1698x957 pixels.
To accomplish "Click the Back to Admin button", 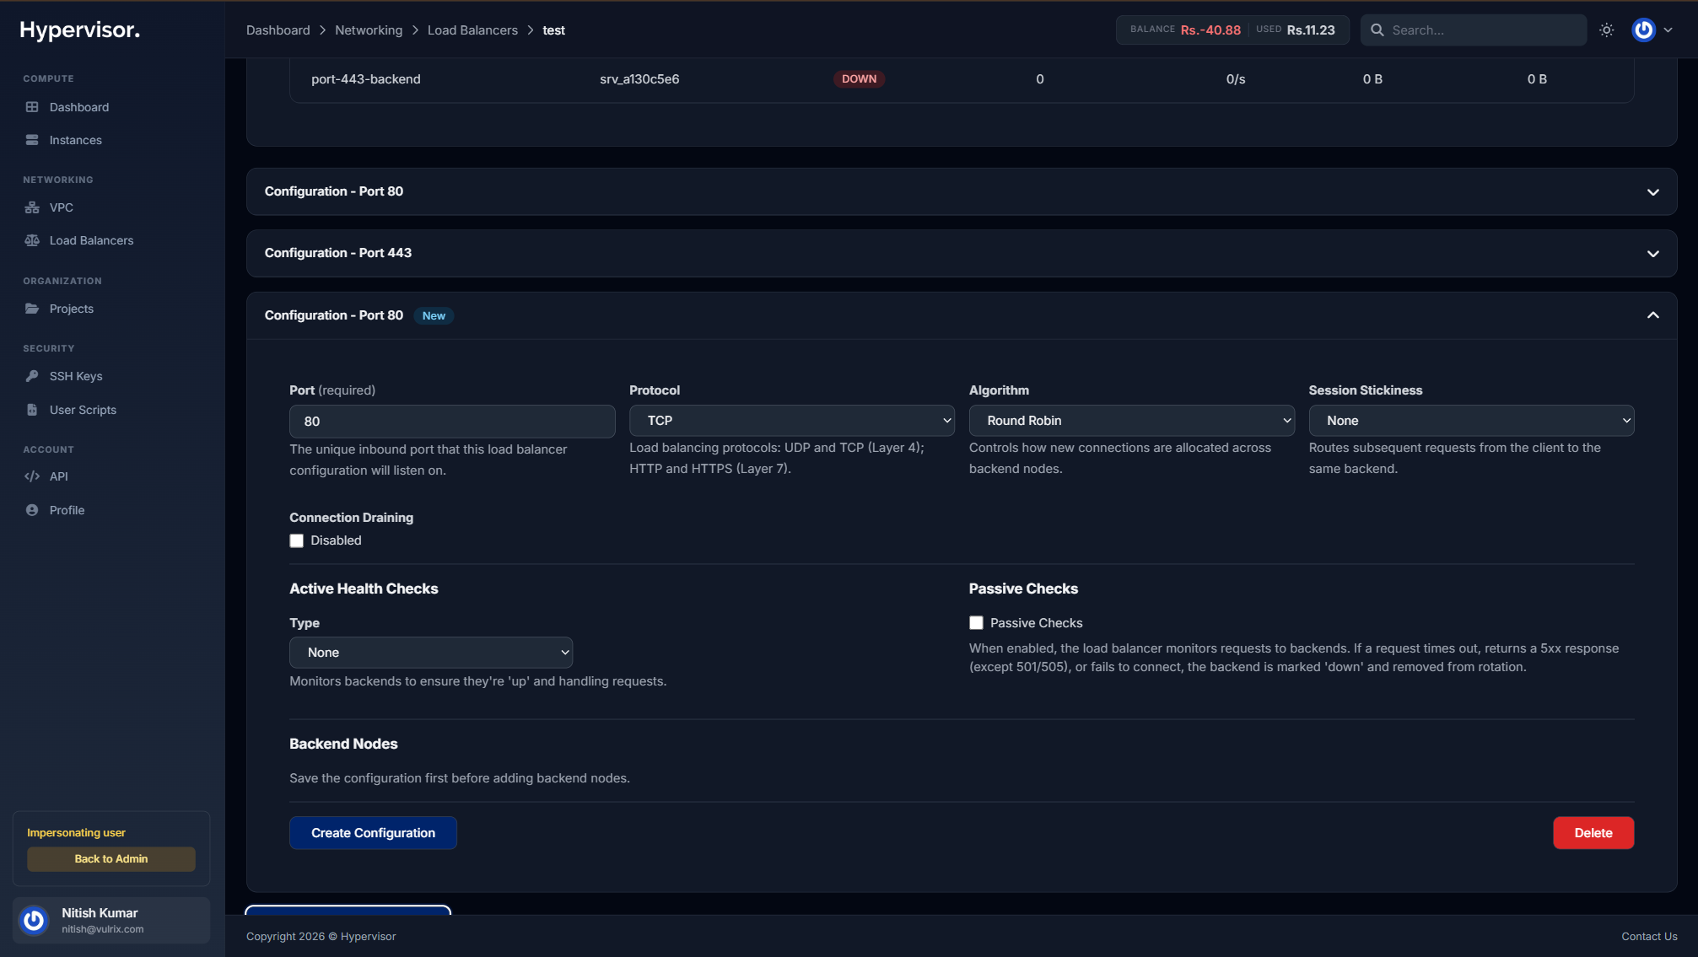I will pyautogui.click(x=111, y=859).
